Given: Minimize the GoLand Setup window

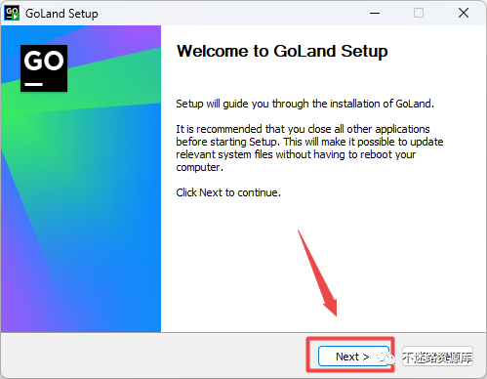Looking at the screenshot, I should pyautogui.click(x=375, y=13).
